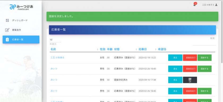
Task: Click the dashboard grid icon in sidebar
Action: tap(7, 20)
